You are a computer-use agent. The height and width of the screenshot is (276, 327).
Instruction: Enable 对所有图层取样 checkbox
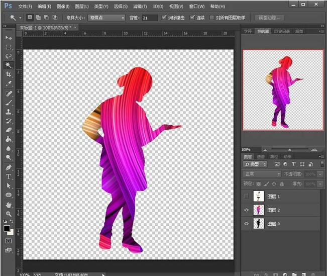pyautogui.click(x=211, y=18)
